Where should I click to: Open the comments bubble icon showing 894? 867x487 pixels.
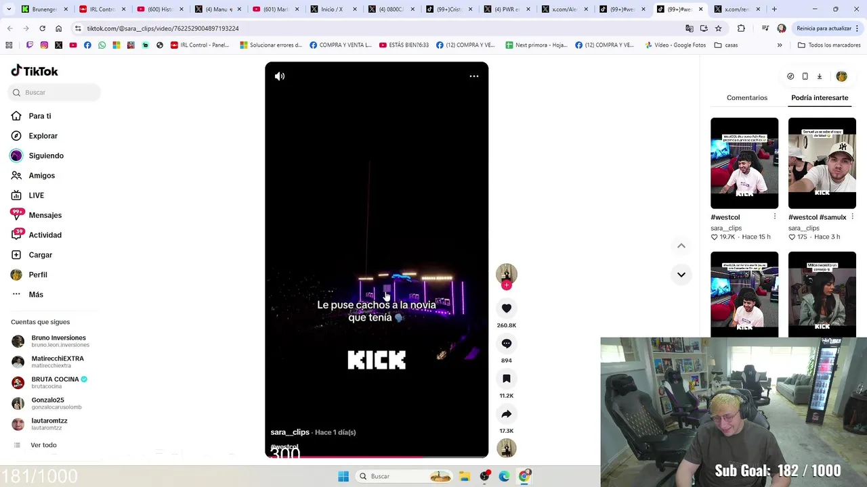(506, 344)
